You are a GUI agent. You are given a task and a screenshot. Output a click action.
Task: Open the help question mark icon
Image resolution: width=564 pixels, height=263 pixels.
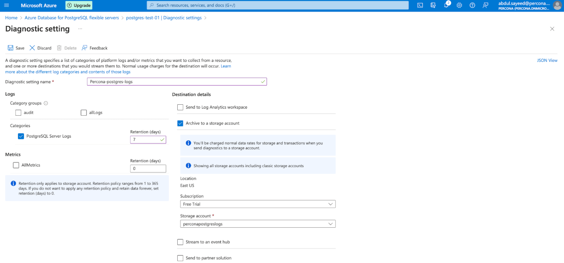[472, 6]
